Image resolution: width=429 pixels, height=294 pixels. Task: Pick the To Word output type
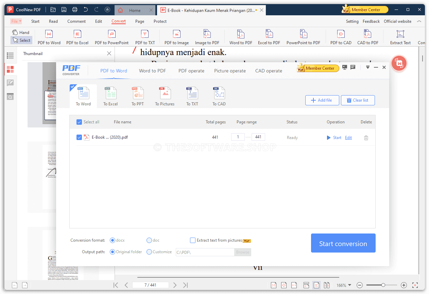[x=83, y=97]
